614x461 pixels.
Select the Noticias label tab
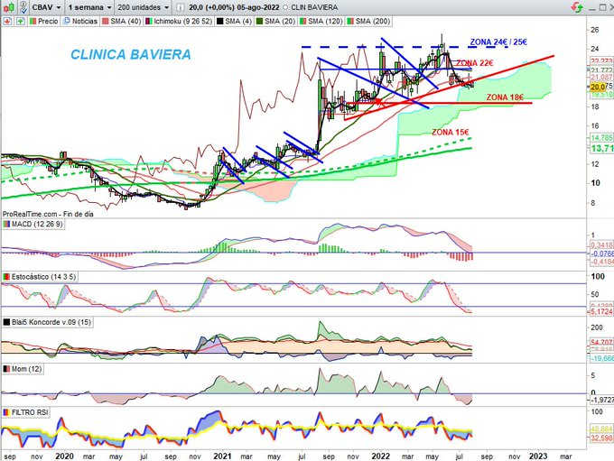pos(83,20)
